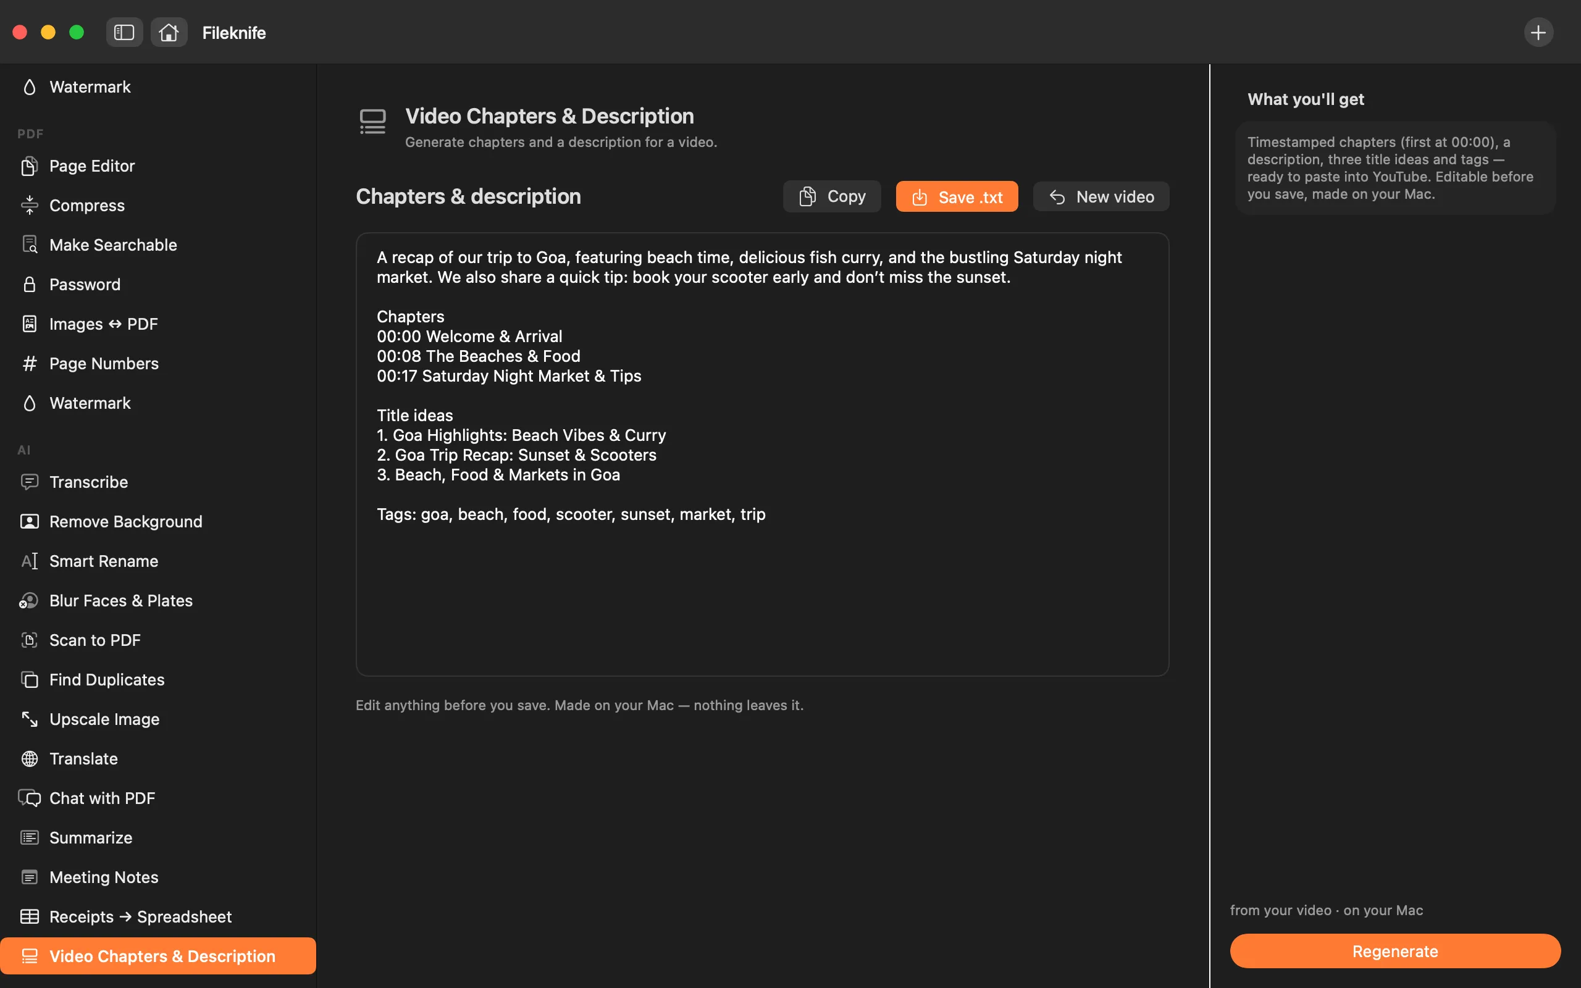Open the Compress tool icon
Screen dimensions: 1581x988
tap(30, 205)
